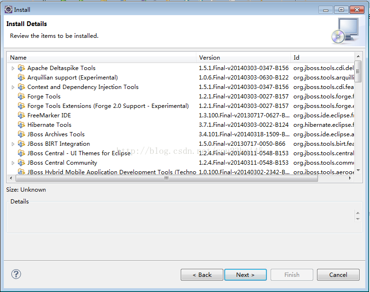Image resolution: width=370 pixels, height=292 pixels.
Task: Select JBoss Central - UI Themes for Eclipse
Action: coord(181,153)
